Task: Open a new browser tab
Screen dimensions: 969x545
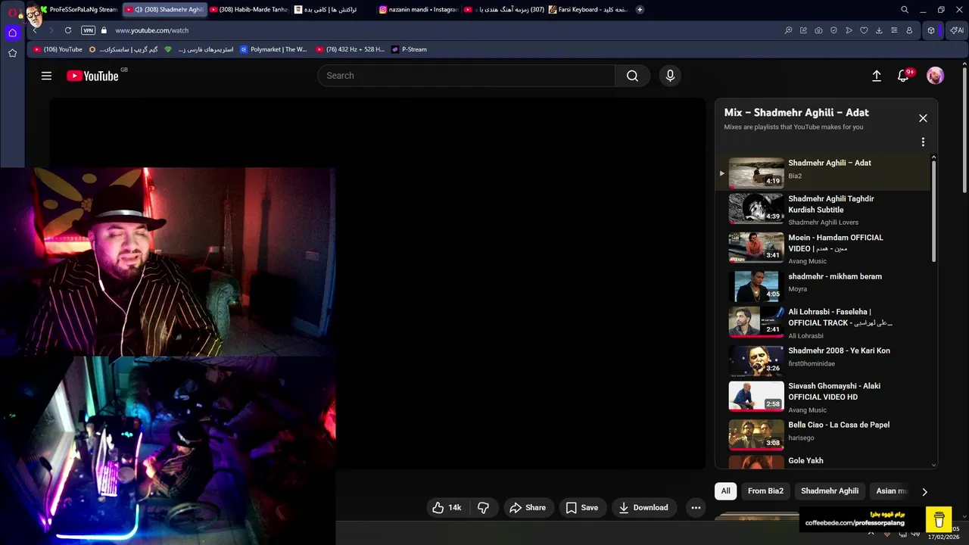Action: [x=640, y=10]
